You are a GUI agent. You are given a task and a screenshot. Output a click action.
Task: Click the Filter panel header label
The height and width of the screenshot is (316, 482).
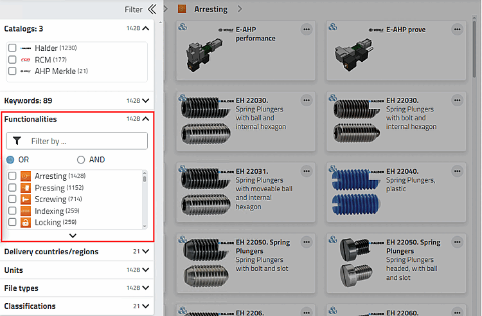tap(134, 10)
